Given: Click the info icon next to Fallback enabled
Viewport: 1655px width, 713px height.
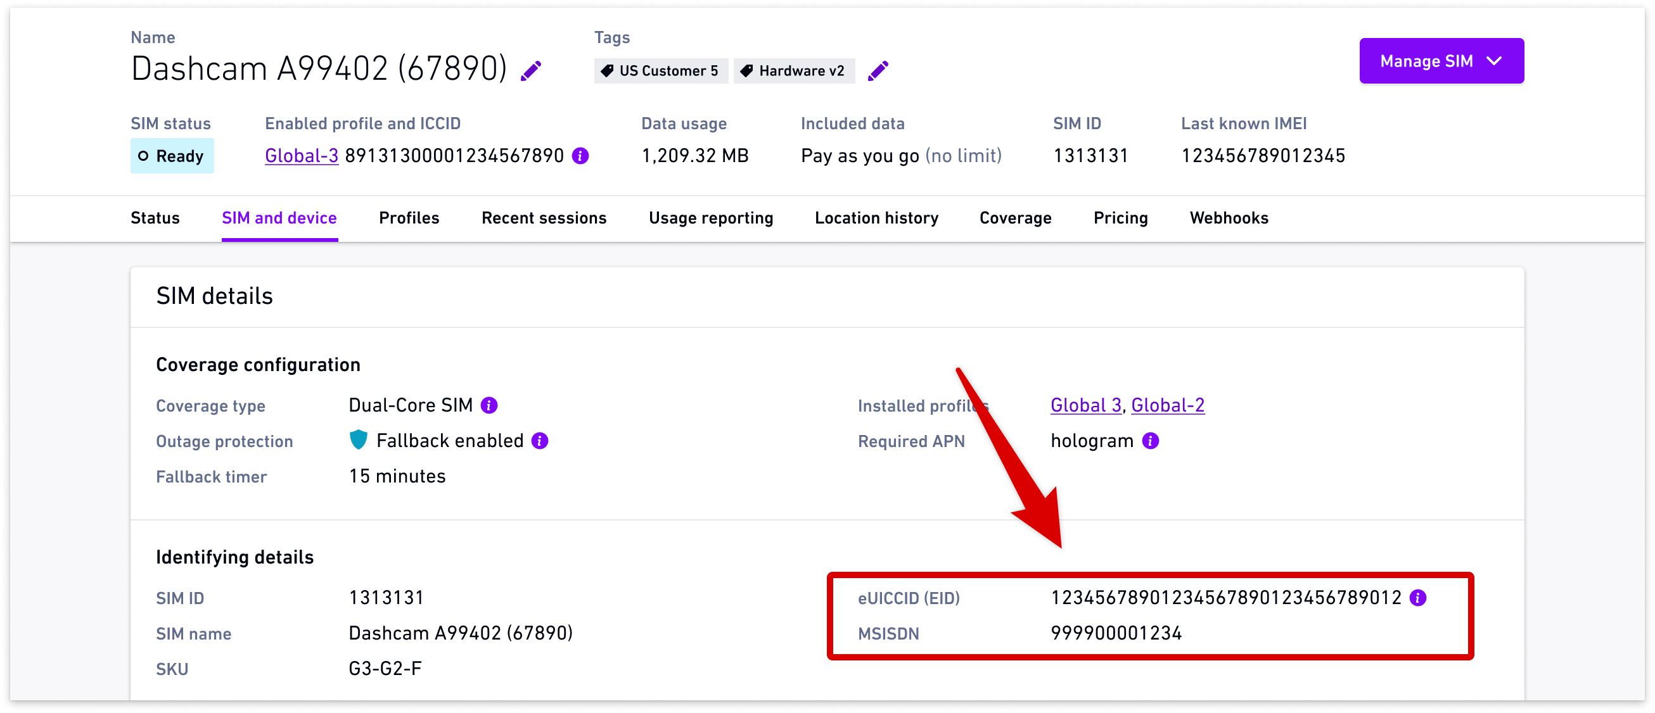Looking at the screenshot, I should pyautogui.click(x=540, y=441).
